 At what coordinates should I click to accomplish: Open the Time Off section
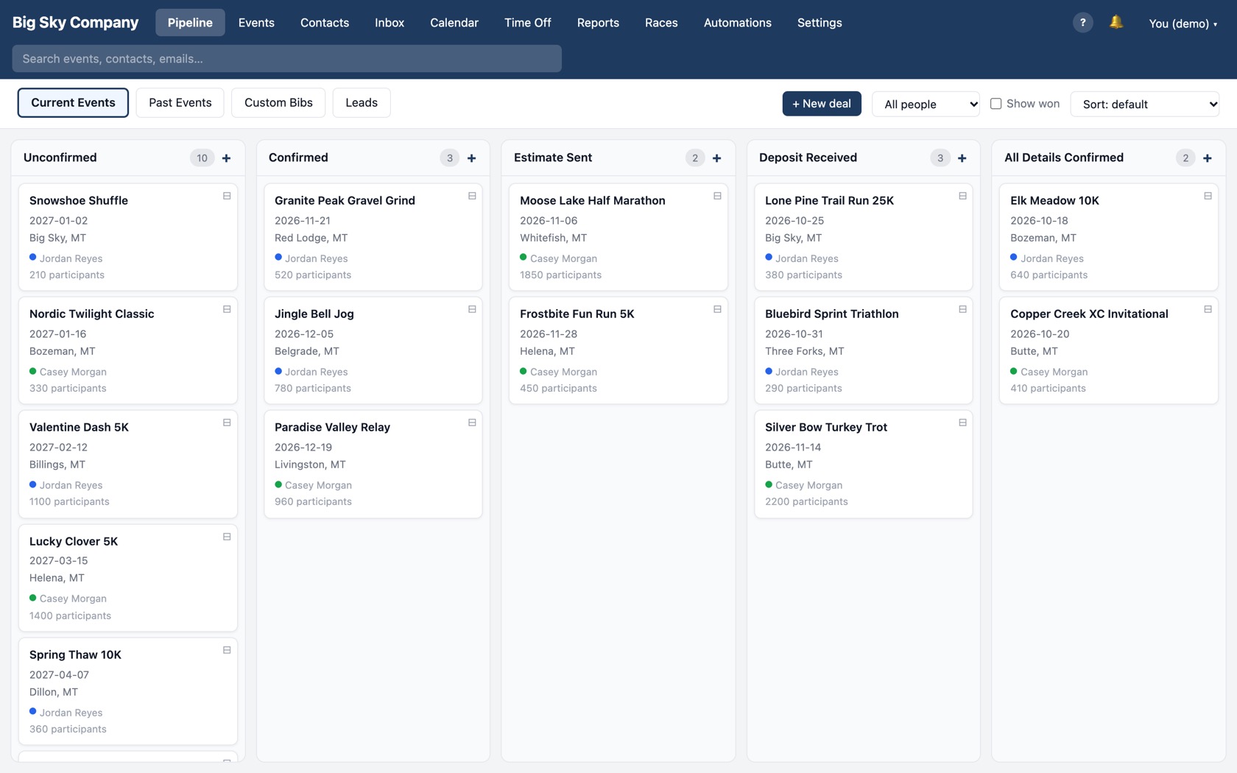(x=528, y=23)
